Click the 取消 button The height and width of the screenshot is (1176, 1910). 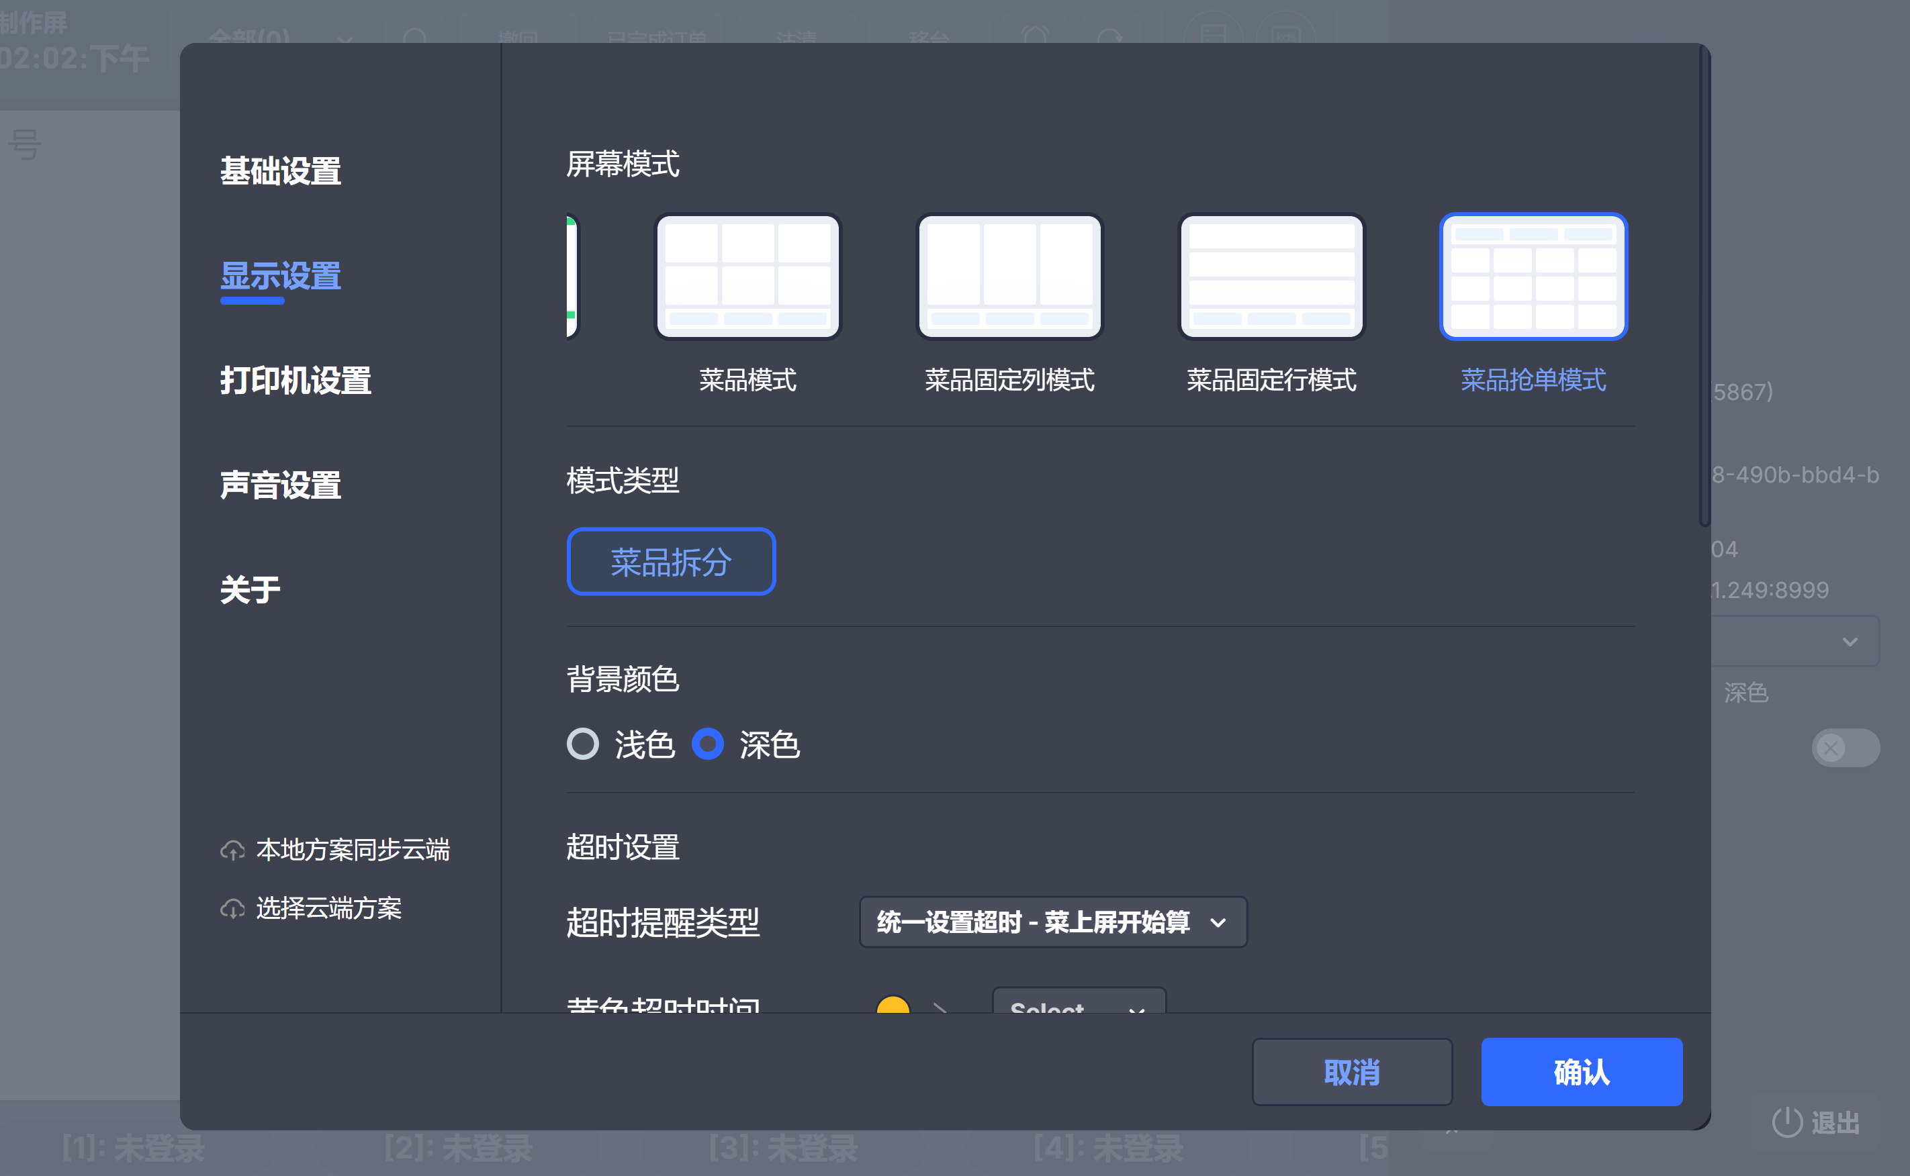[1352, 1072]
